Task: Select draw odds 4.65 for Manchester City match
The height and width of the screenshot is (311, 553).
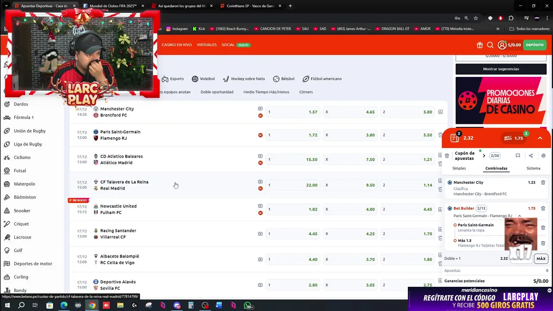Action: [x=350, y=112]
